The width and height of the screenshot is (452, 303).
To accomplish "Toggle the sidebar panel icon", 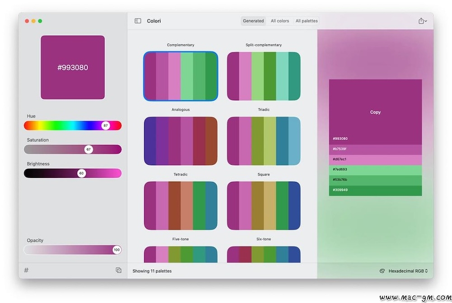I will click(x=138, y=21).
